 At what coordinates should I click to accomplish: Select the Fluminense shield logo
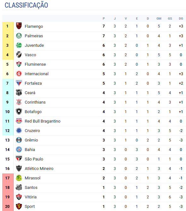[x=19, y=64]
